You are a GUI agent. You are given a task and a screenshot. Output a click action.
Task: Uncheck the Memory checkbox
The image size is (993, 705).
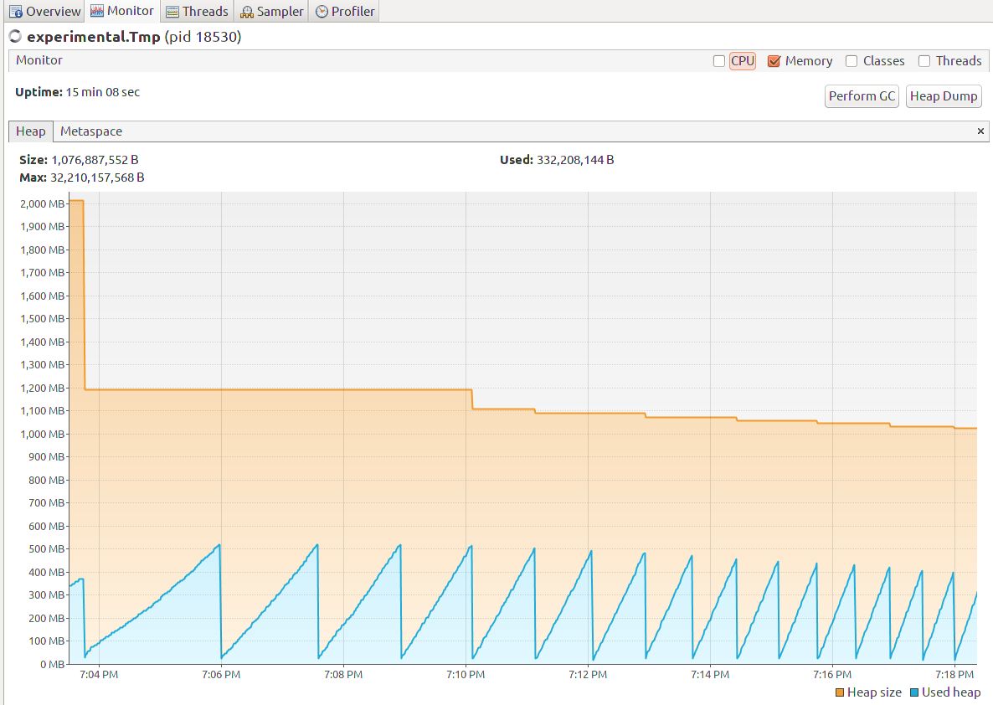coord(774,61)
